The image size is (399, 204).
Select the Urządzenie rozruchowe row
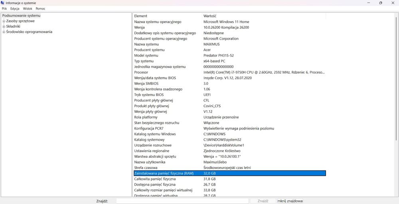(229, 145)
